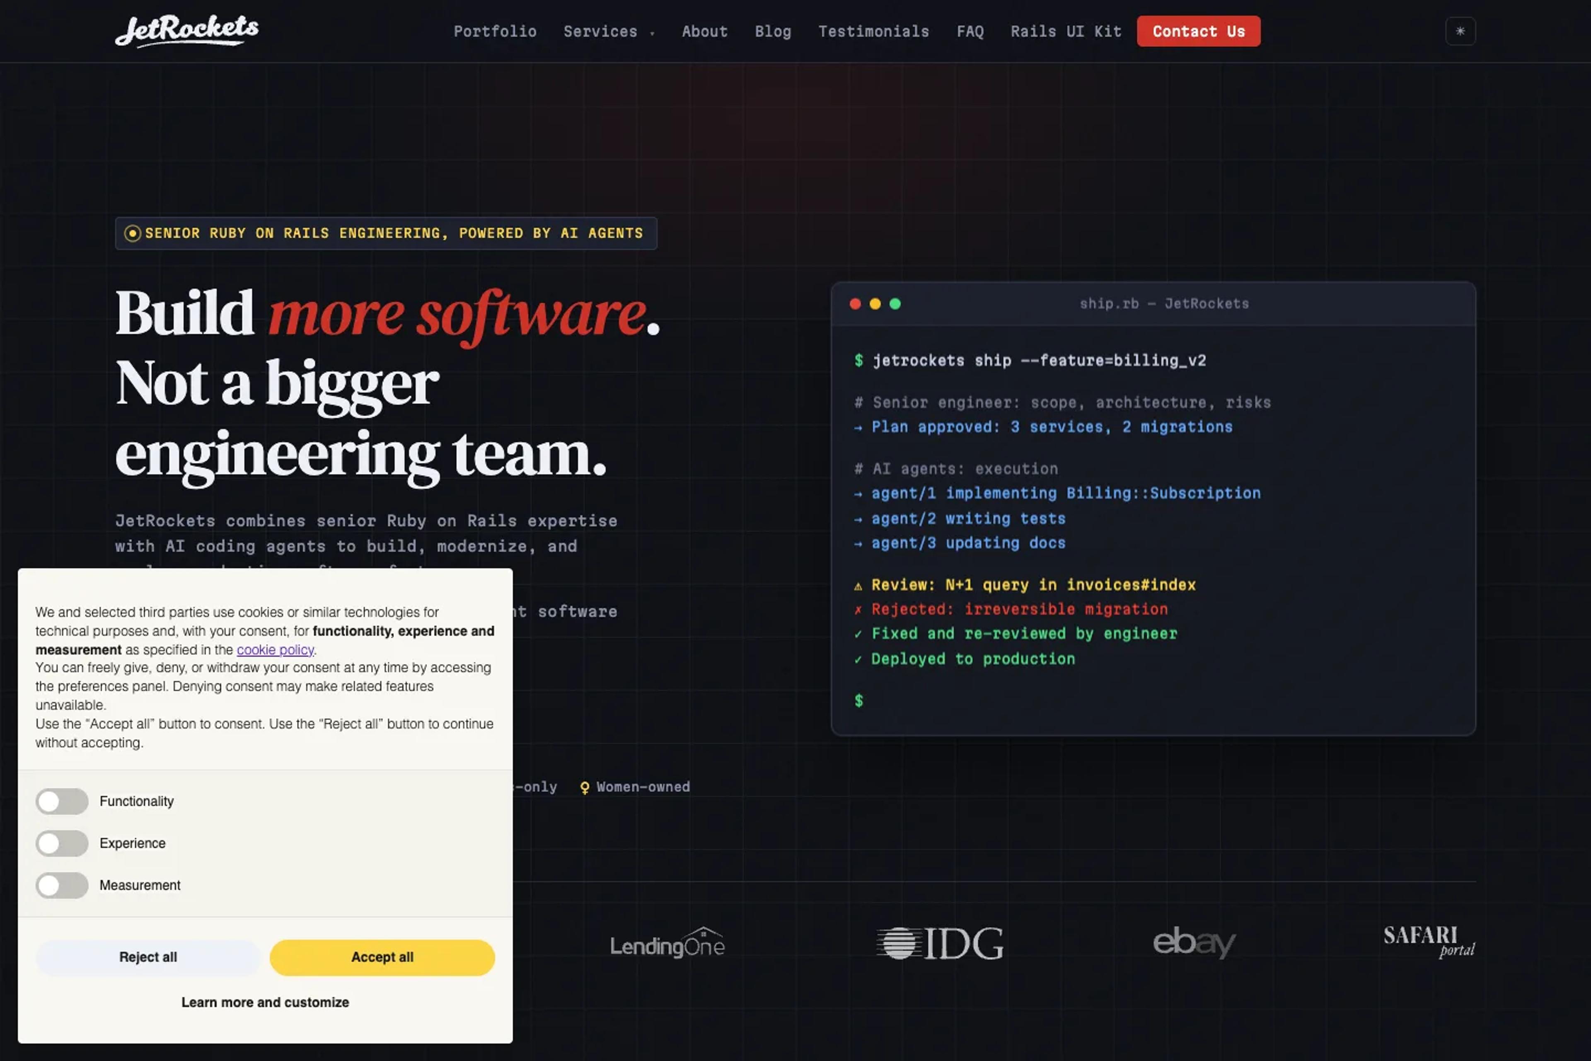Click the LendingOne logo

667,942
